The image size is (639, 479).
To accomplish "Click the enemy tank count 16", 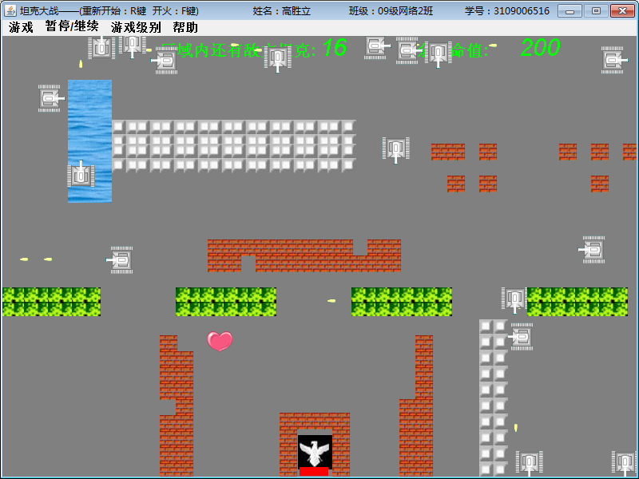I will (335, 48).
